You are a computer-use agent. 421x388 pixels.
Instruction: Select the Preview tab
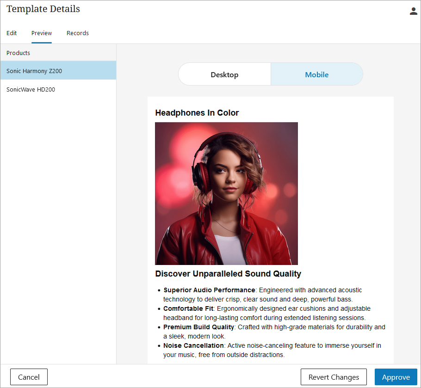point(42,33)
